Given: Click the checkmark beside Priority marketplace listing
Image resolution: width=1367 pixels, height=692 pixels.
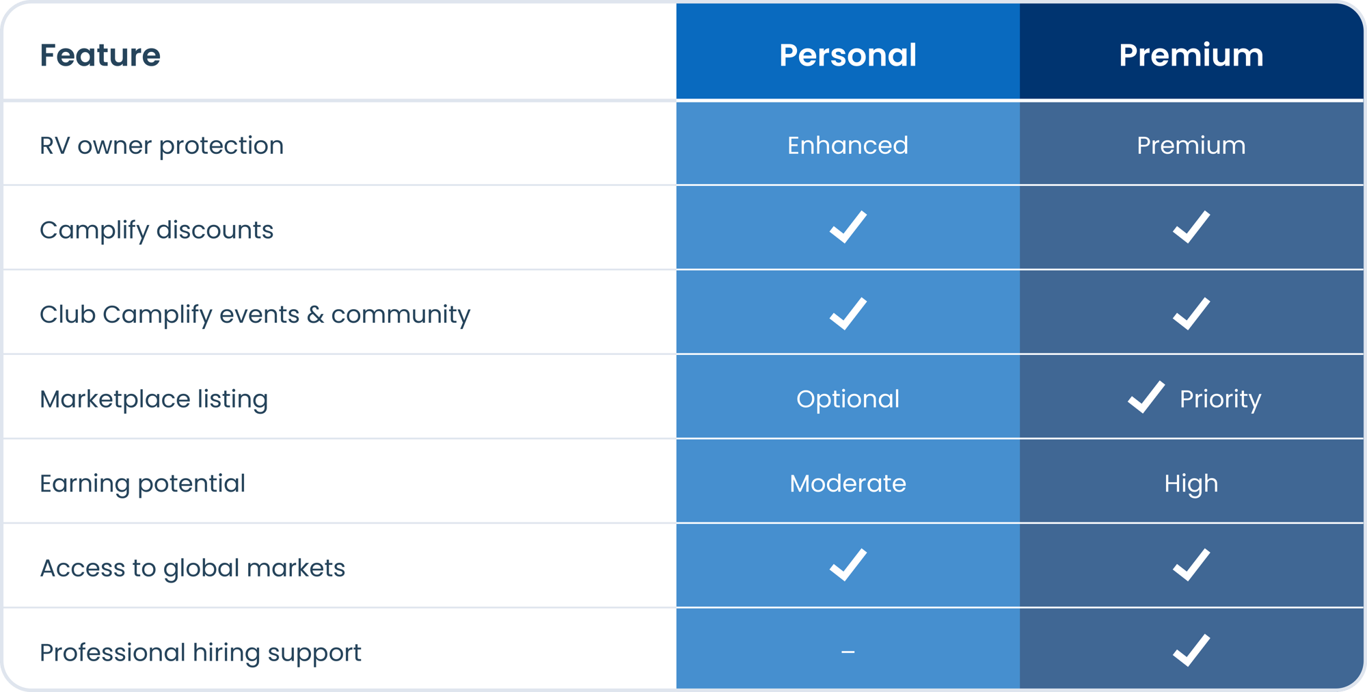Looking at the screenshot, I should pos(1146,397).
